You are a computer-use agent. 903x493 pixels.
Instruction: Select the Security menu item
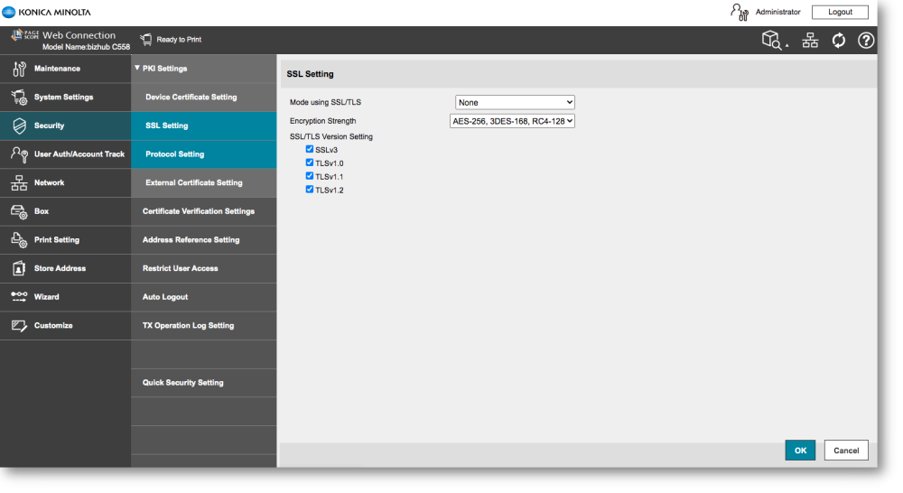66,126
